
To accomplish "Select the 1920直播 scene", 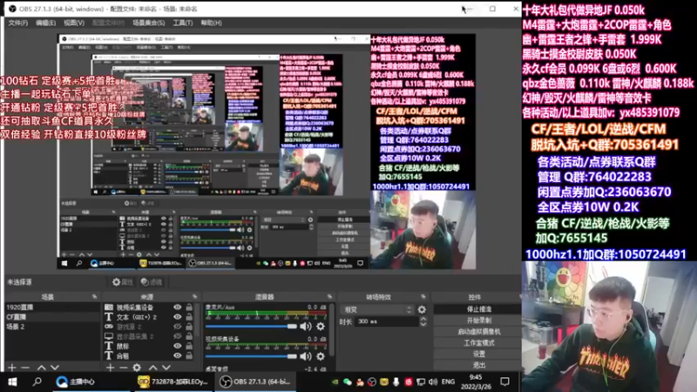I will tap(52, 308).
